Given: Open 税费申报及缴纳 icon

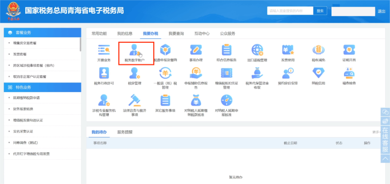Looking at the screenshot, I should click(165, 50).
